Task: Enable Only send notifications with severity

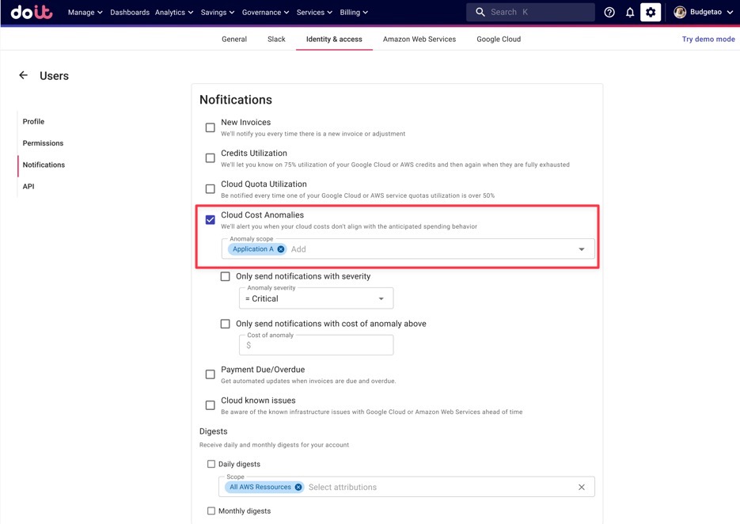Action: pos(225,276)
